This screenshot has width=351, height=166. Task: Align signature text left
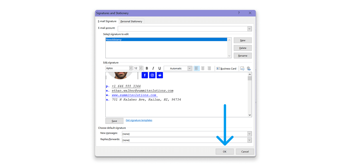click(197, 68)
